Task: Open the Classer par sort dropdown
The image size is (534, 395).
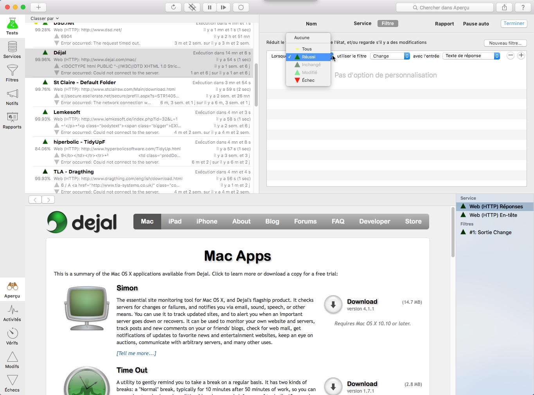Action: click(45, 18)
